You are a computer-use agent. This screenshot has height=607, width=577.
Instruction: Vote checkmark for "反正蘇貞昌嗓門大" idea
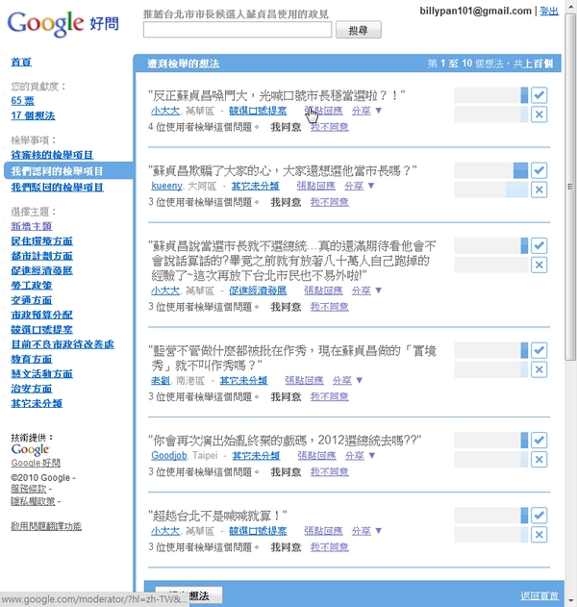click(x=539, y=95)
